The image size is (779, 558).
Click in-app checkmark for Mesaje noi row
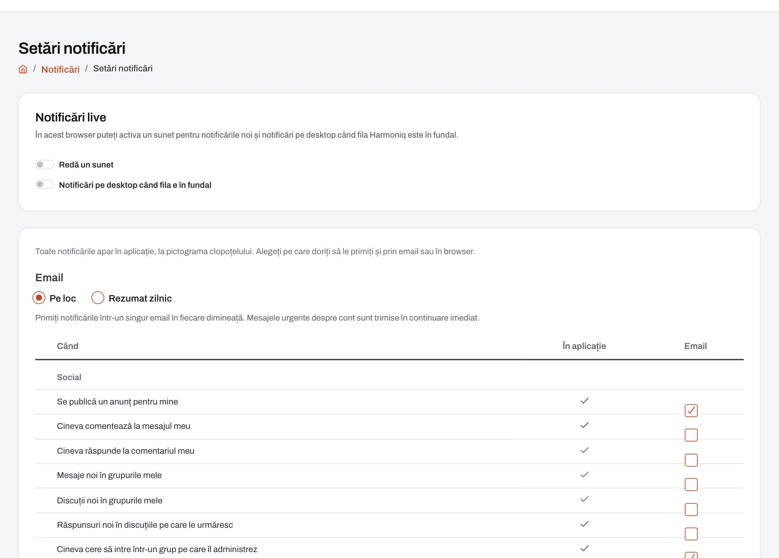pyautogui.click(x=584, y=474)
